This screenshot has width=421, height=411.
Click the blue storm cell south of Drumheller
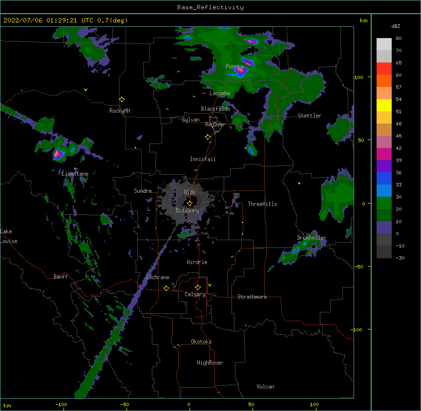[295, 250]
